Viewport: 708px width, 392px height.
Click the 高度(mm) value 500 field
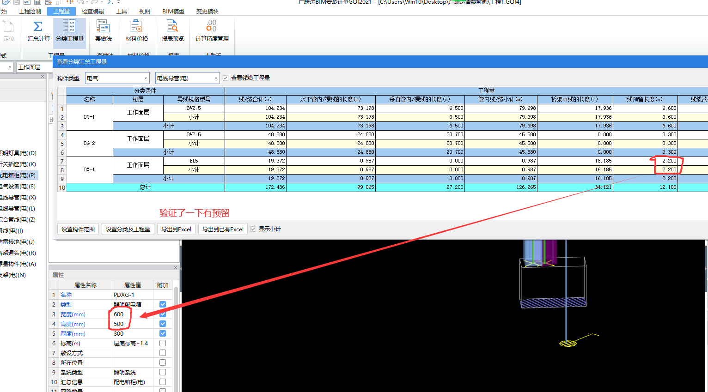coord(133,324)
